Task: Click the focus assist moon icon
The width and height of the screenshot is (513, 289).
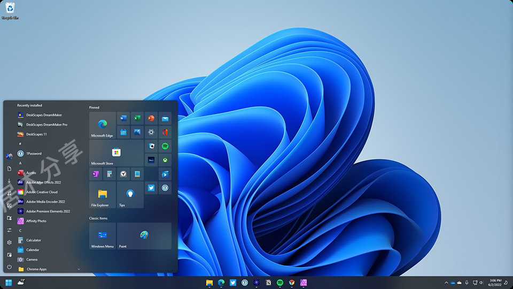Action: coord(506,283)
